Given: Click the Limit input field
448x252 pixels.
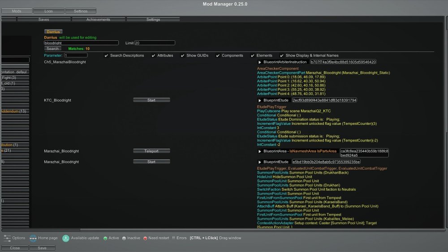Looking at the screenshot, I should [x=155, y=43].
